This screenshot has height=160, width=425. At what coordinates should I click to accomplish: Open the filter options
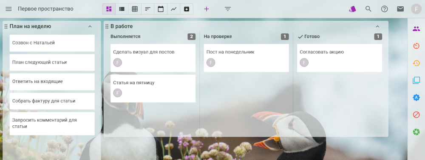pyautogui.click(x=228, y=9)
